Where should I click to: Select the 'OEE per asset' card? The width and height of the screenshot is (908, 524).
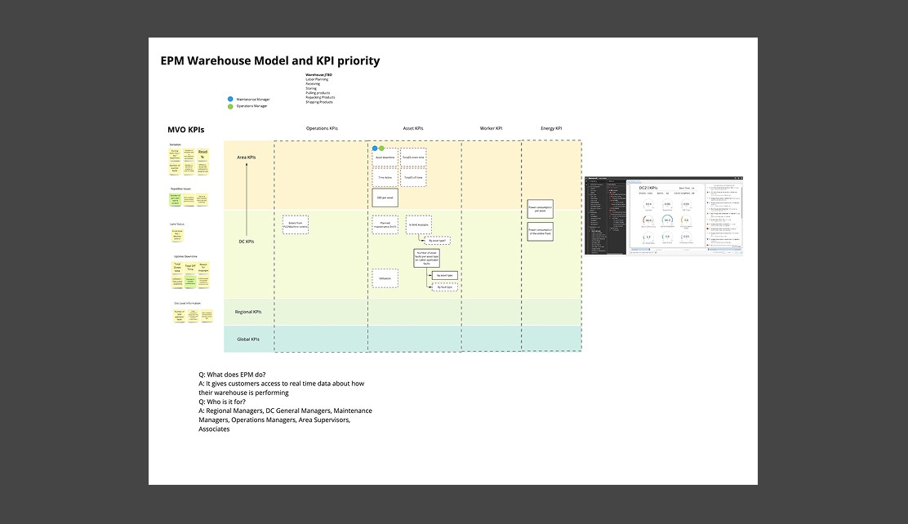(x=385, y=198)
